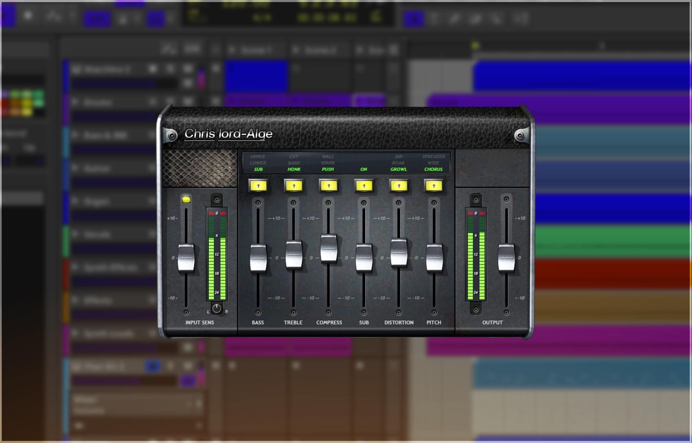Click the INPUT SENS fader handle

point(186,258)
